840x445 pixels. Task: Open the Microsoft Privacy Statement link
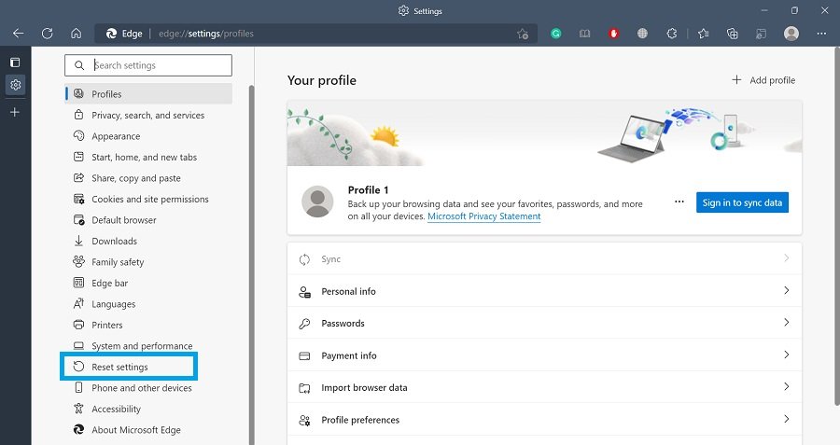point(483,216)
